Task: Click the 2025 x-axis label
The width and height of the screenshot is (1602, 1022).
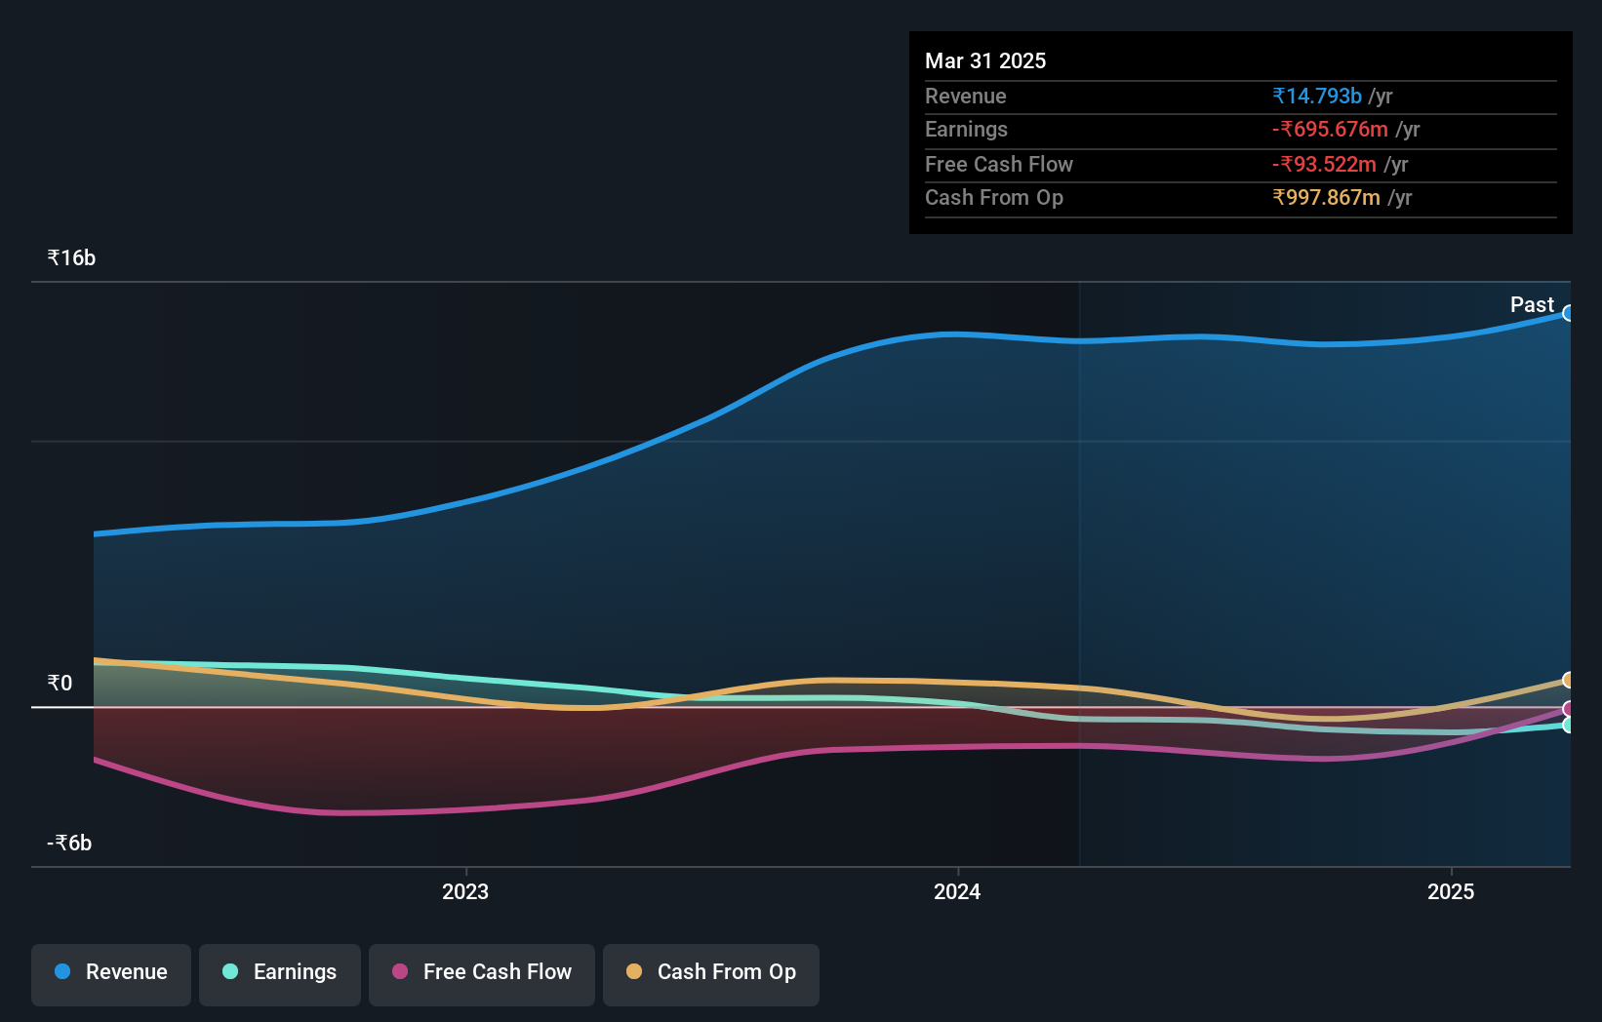Action: [x=1451, y=891]
